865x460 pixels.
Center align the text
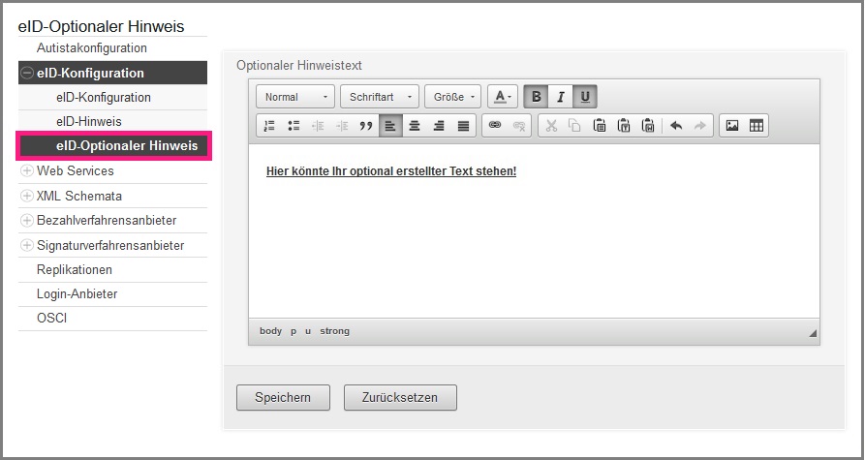pos(415,126)
